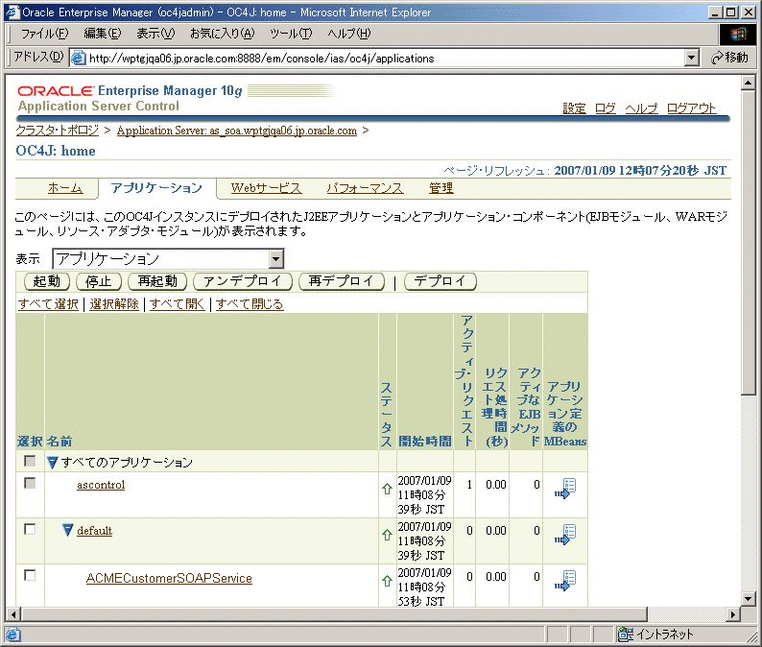Click the IE icon in the title bar
Screen dimensions: 762x647
12,12
